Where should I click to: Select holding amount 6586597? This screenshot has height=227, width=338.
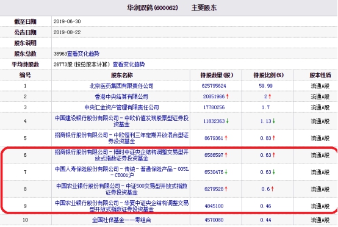tap(214, 155)
